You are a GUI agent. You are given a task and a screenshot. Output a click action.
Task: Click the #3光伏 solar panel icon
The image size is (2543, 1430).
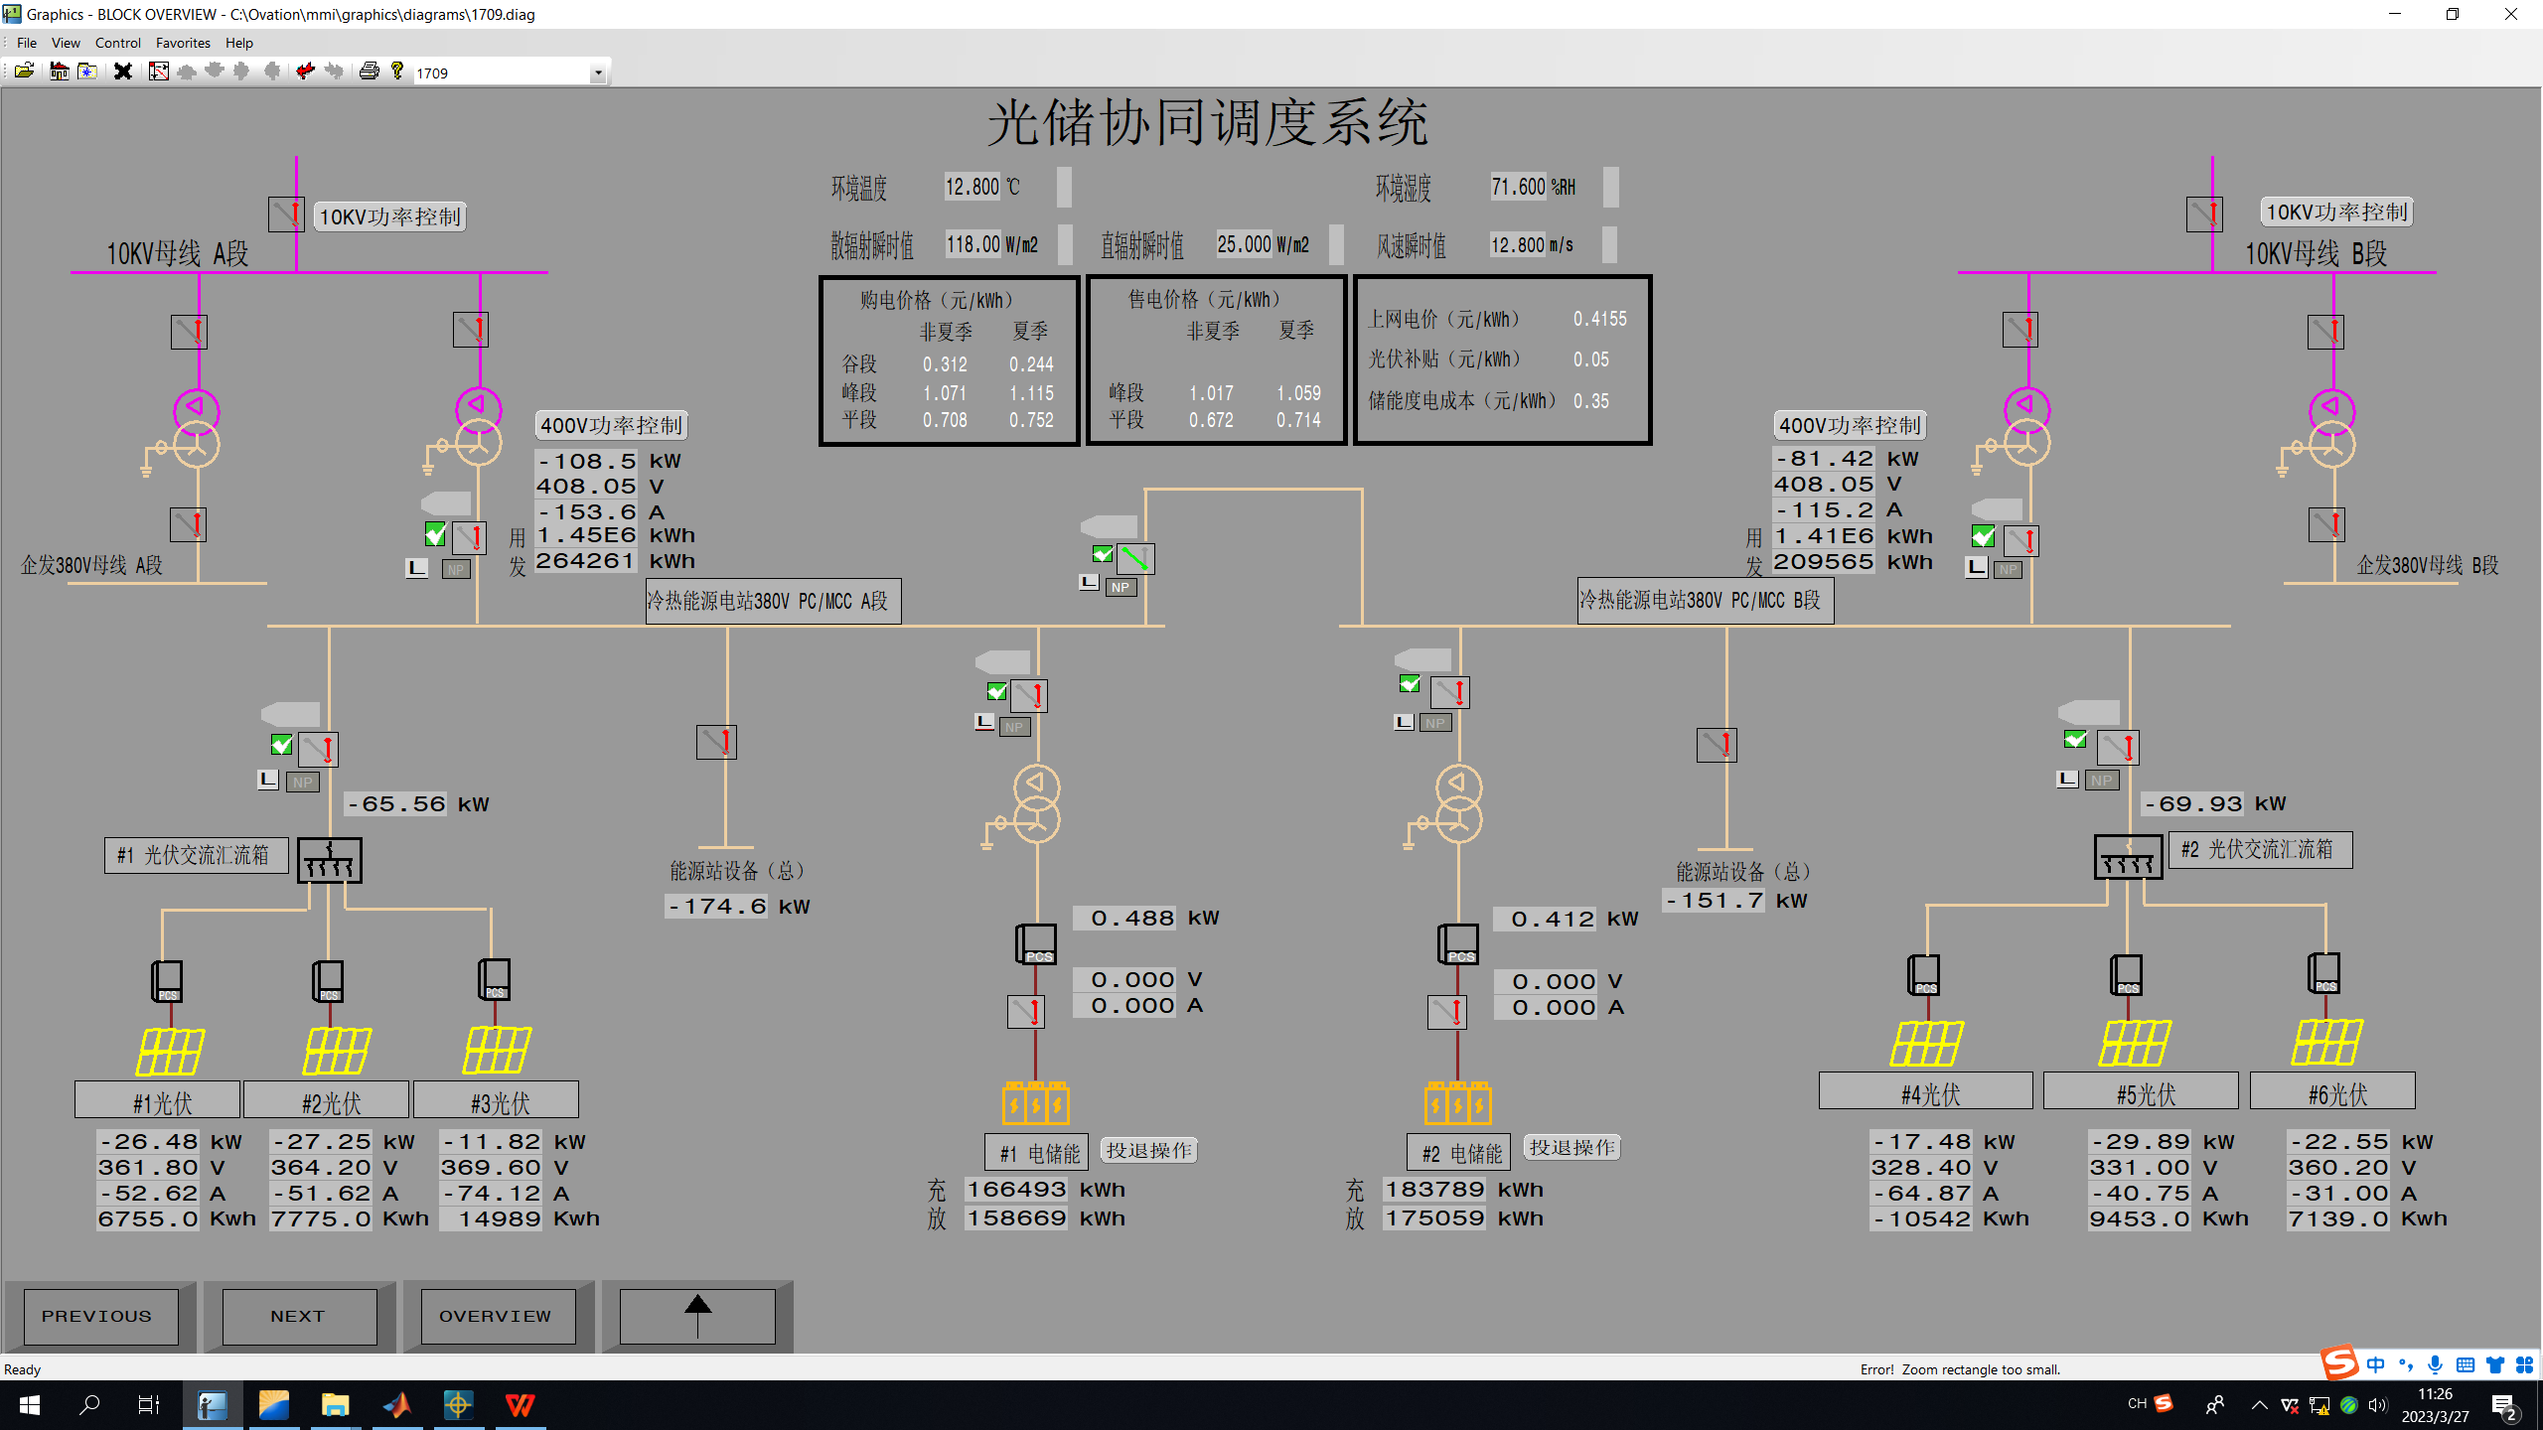coord(497,1050)
